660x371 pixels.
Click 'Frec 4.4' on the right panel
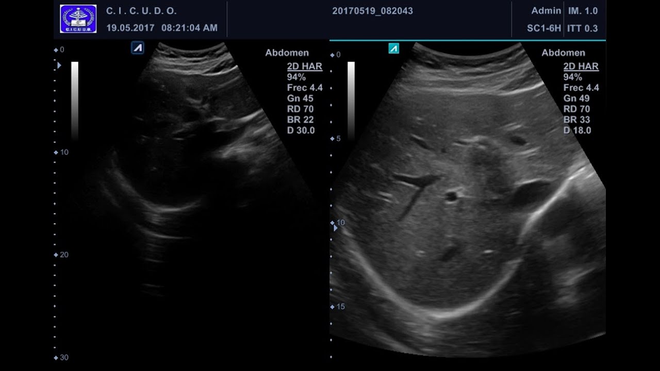click(581, 88)
